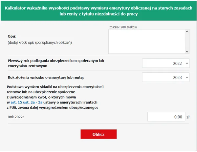This screenshot has height=152, width=197.
Task: Open the first insurance year dropdown showing 2022
Action: point(166,64)
